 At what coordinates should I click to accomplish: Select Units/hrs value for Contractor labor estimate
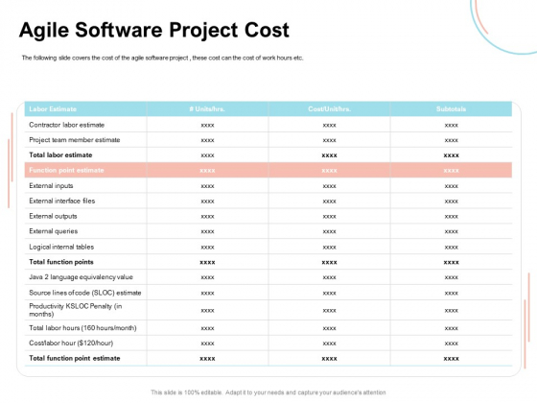(207, 126)
